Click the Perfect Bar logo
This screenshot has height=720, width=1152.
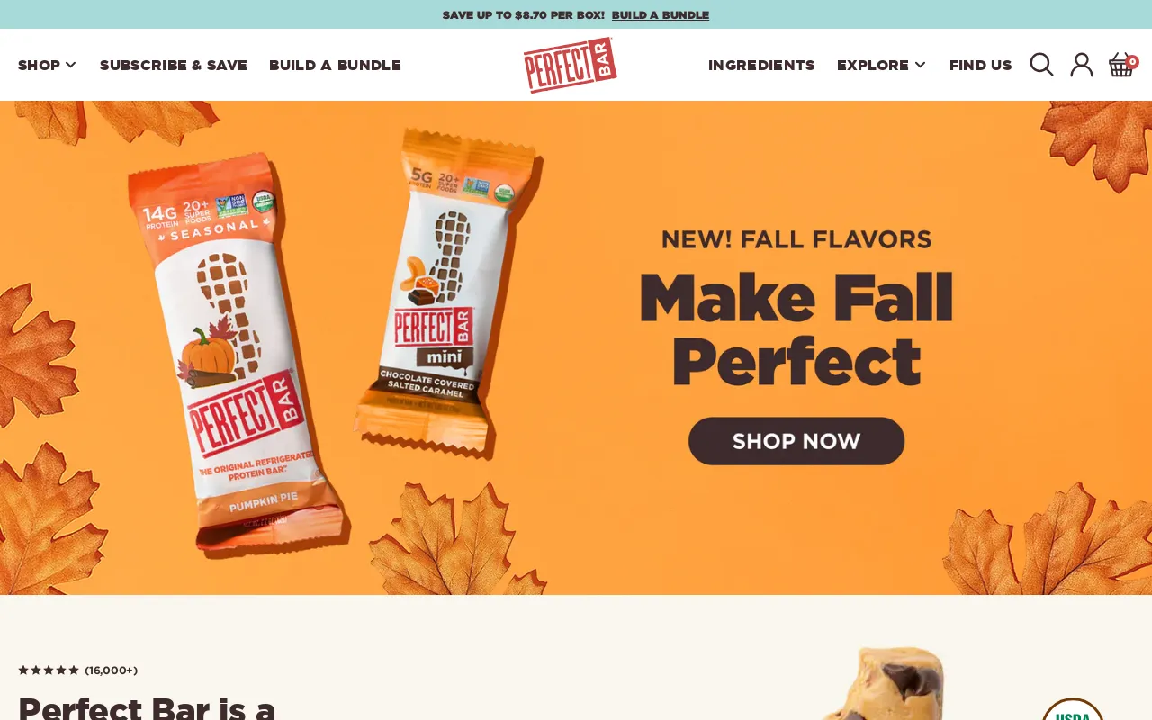point(571,65)
